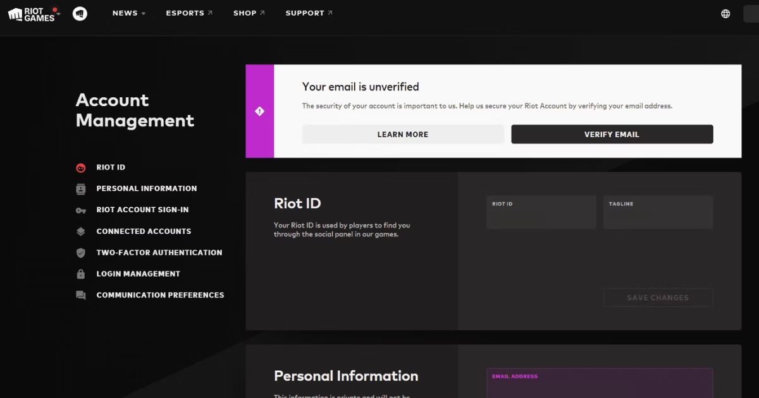Click the Riot Games logo

[31, 13]
